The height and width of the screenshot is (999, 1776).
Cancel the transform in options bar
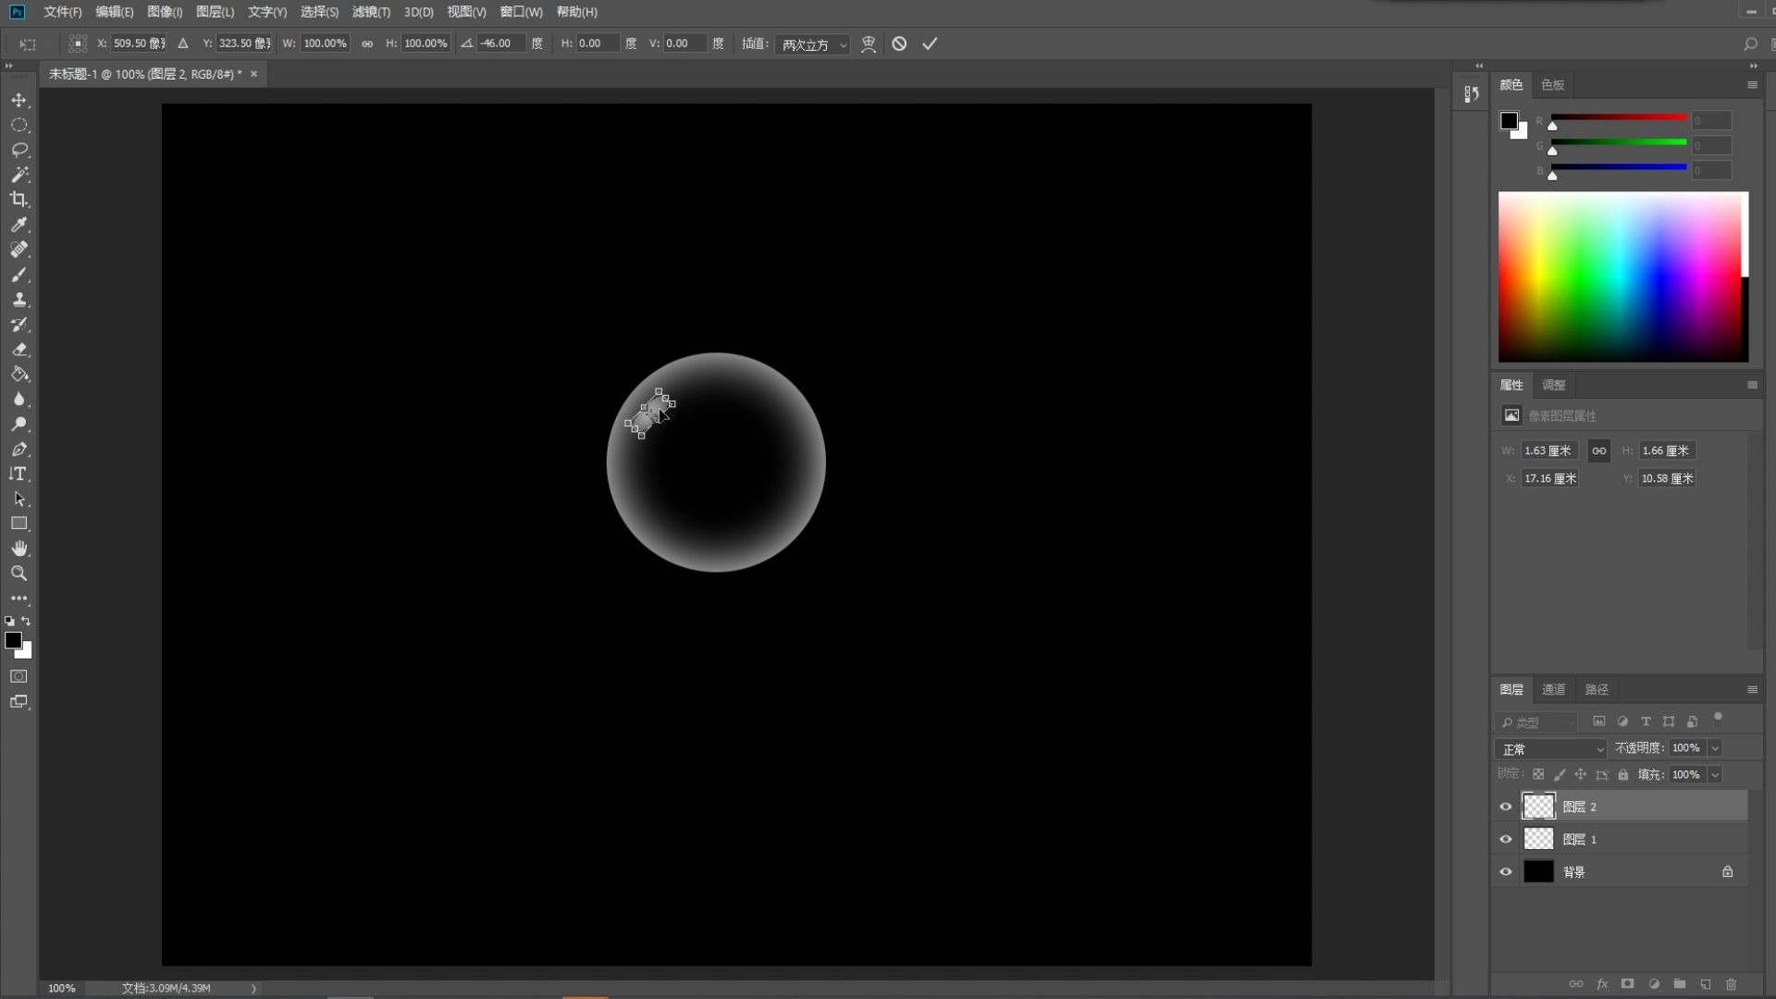[x=899, y=43]
